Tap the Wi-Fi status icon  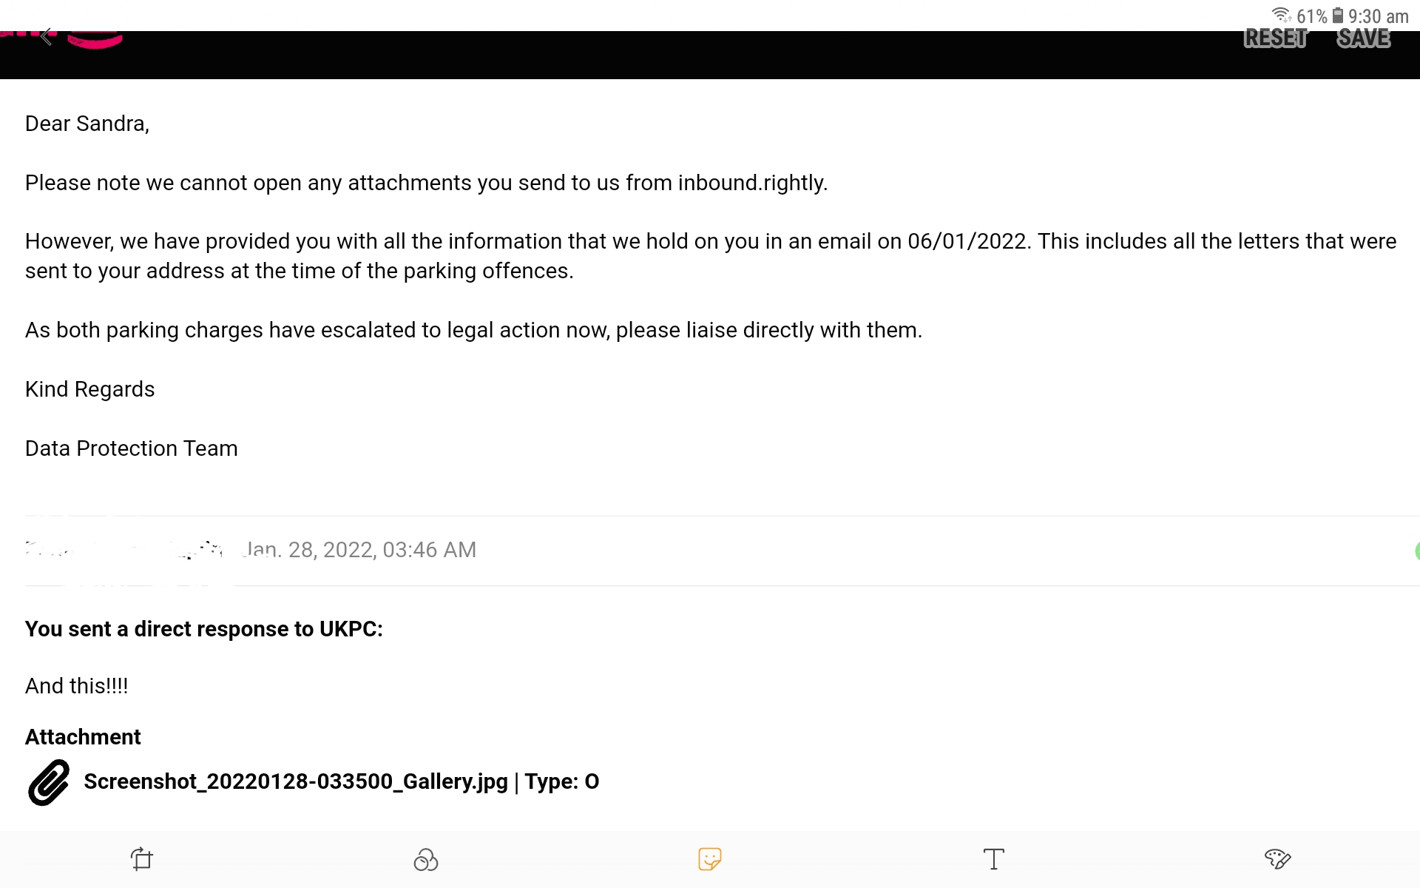[1281, 16]
